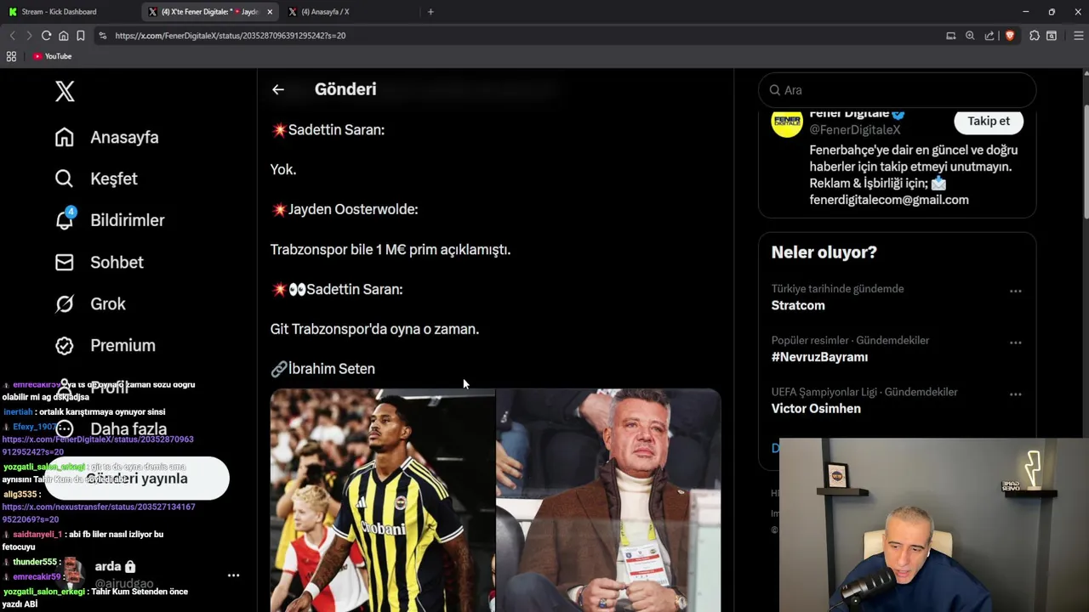
Task: Open more options for Victor Osimhen trend
Action: click(x=1015, y=394)
